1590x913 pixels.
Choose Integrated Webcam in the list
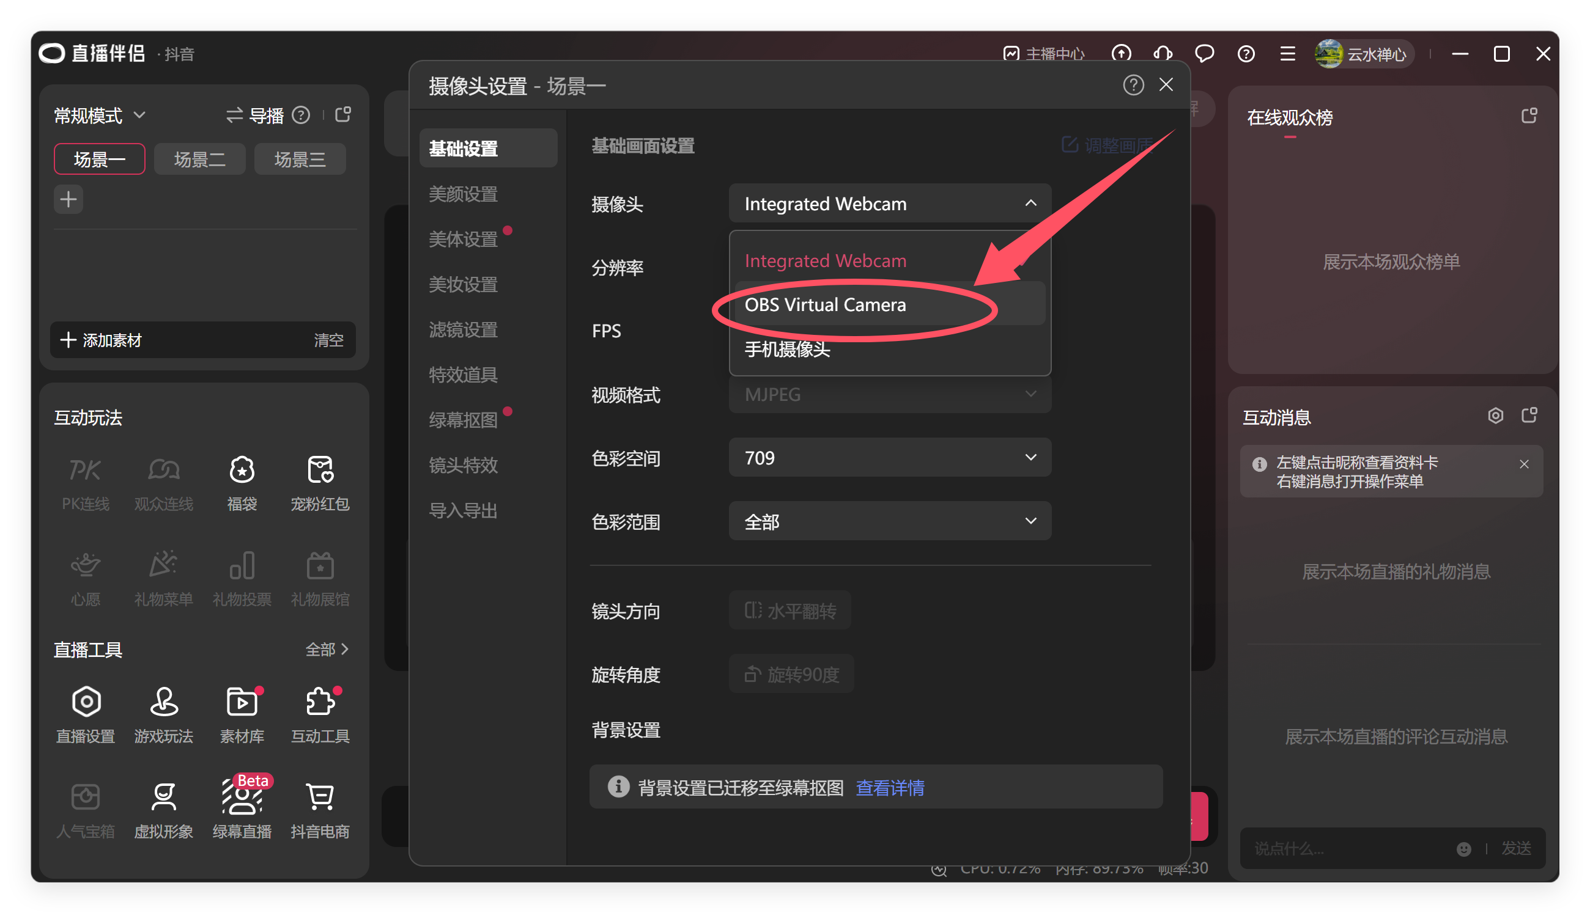point(890,260)
